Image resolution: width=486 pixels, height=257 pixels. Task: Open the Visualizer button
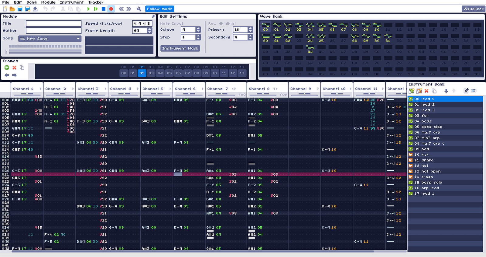click(473, 9)
